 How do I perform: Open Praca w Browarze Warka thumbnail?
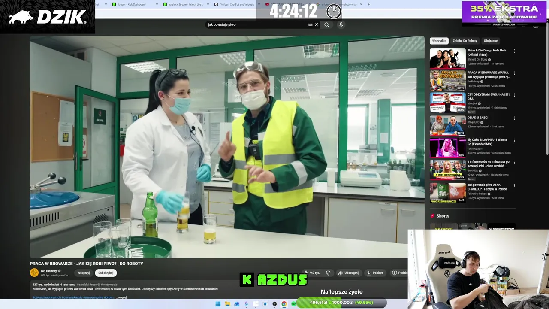(447, 81)
